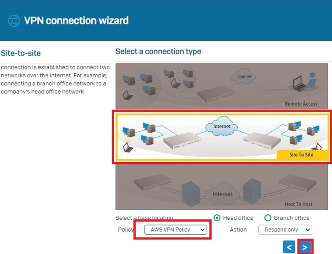Click the left firewall appliance in Site To Site diagram
This screenshot has width=332, height=254.
coord(182,141)
